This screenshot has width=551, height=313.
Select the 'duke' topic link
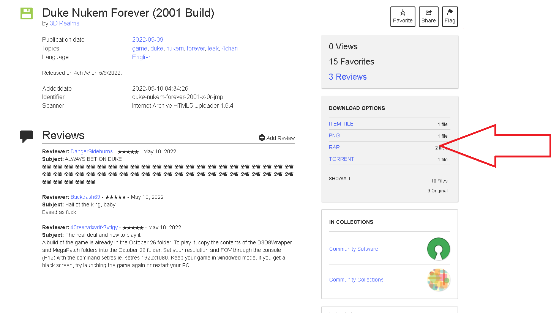click(156, 49)
